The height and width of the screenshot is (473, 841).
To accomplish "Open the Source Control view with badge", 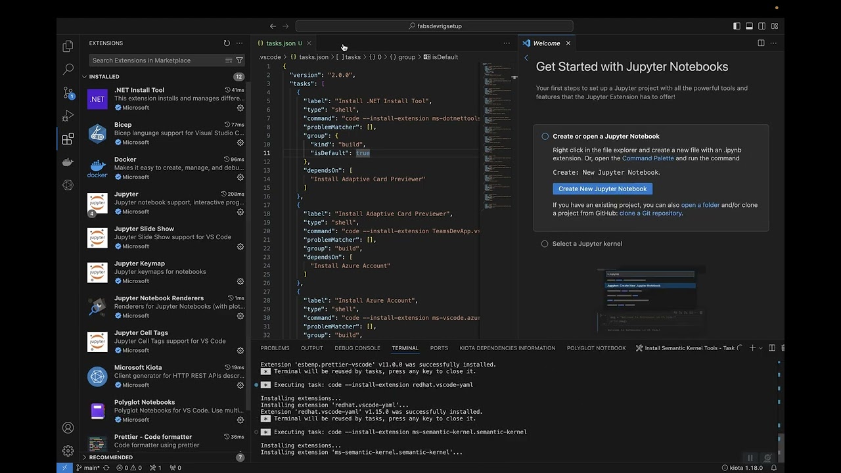I will tap(68, 93).
